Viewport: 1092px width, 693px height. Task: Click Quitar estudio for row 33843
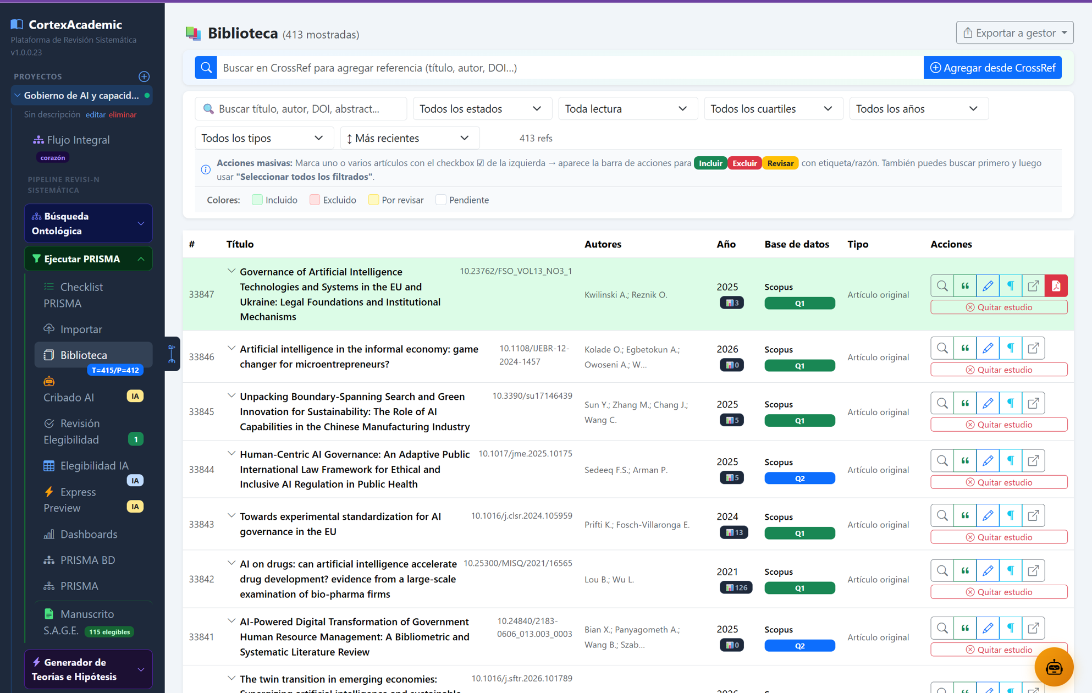(999, 537)
